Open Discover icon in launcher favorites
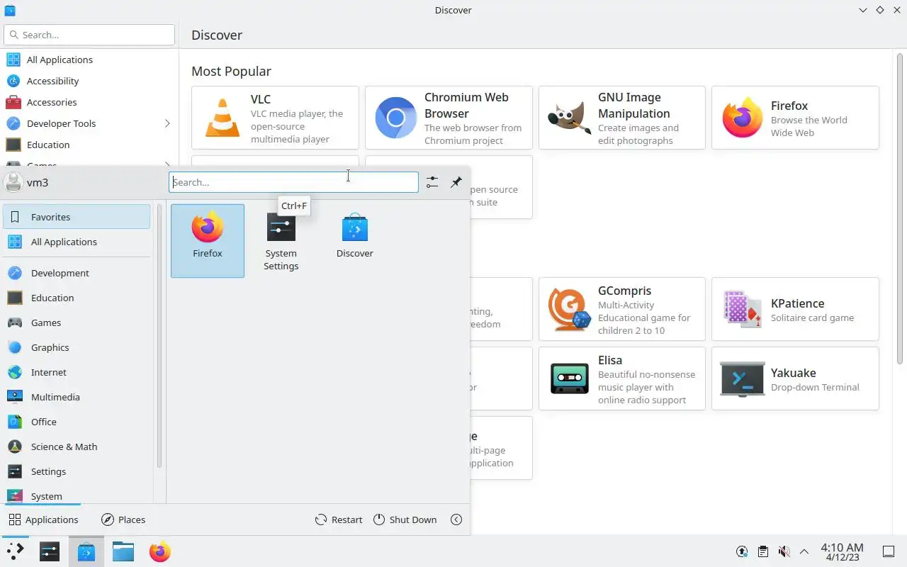The height and width of the screenshot is (567, 907). coord(354,241)
